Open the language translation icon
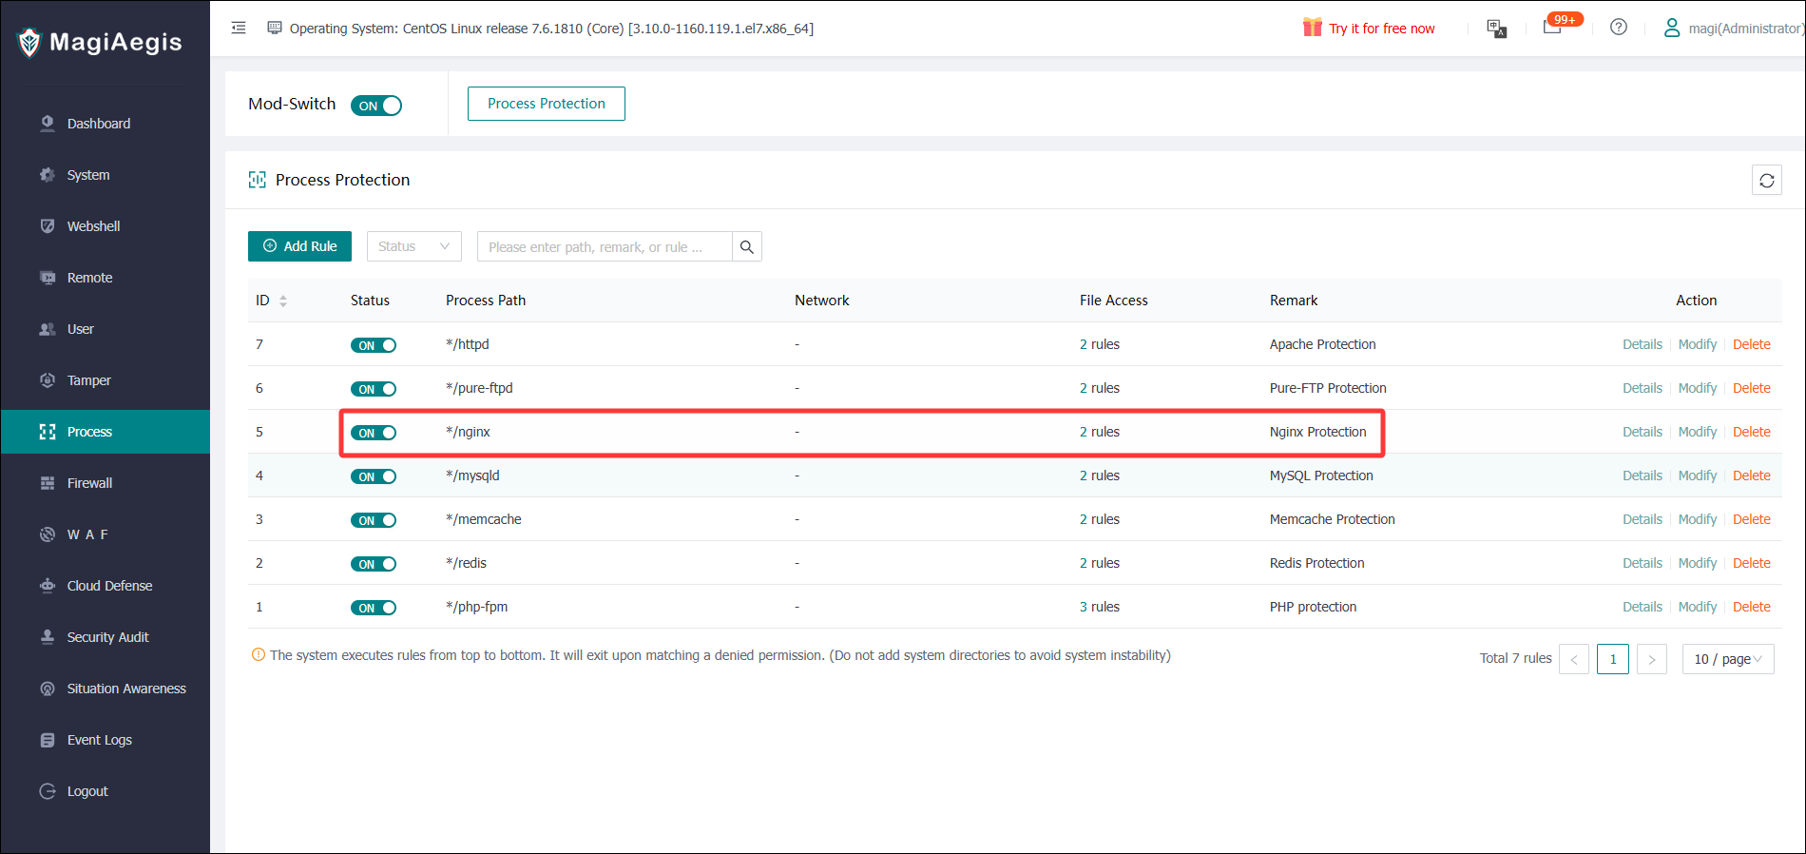 1497,29
